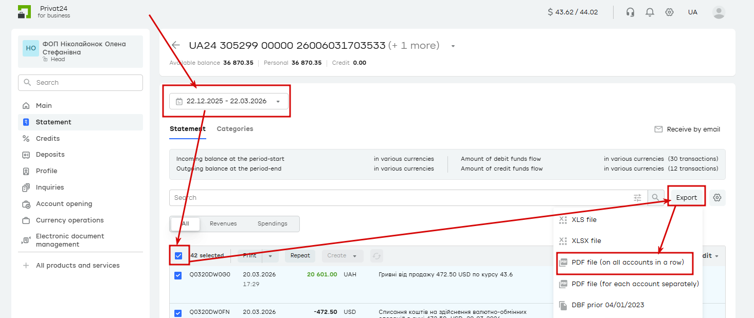
Task: Click the amount 20 601.00
Action: coord(322,275)
